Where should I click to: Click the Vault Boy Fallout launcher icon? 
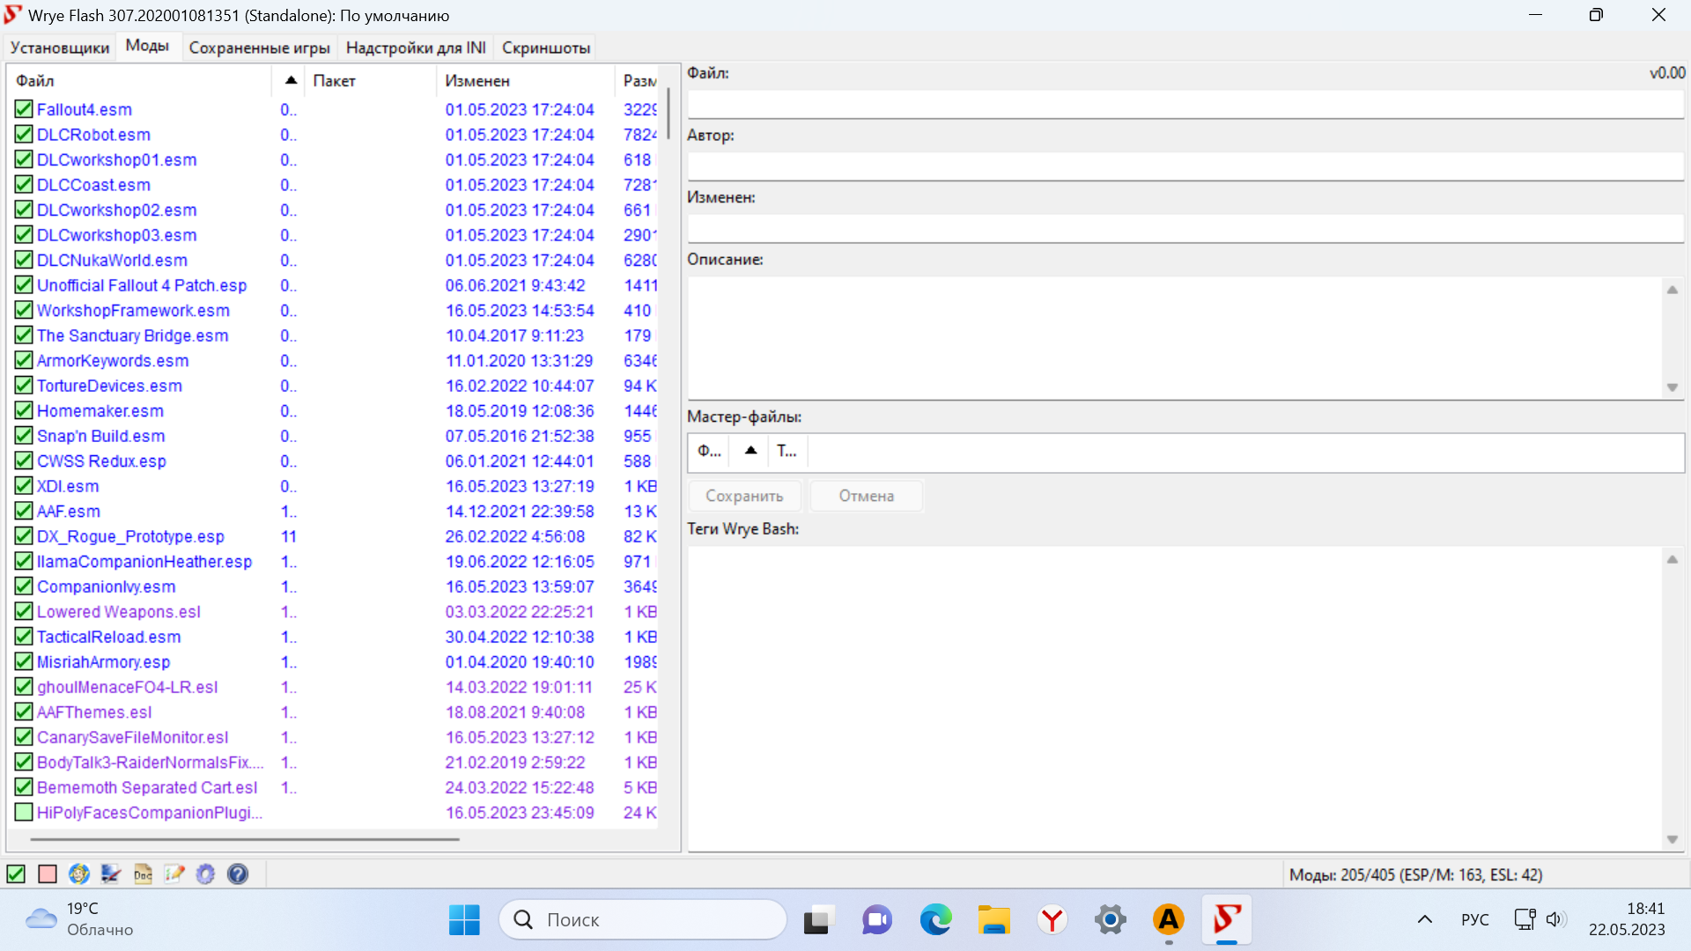79,874
